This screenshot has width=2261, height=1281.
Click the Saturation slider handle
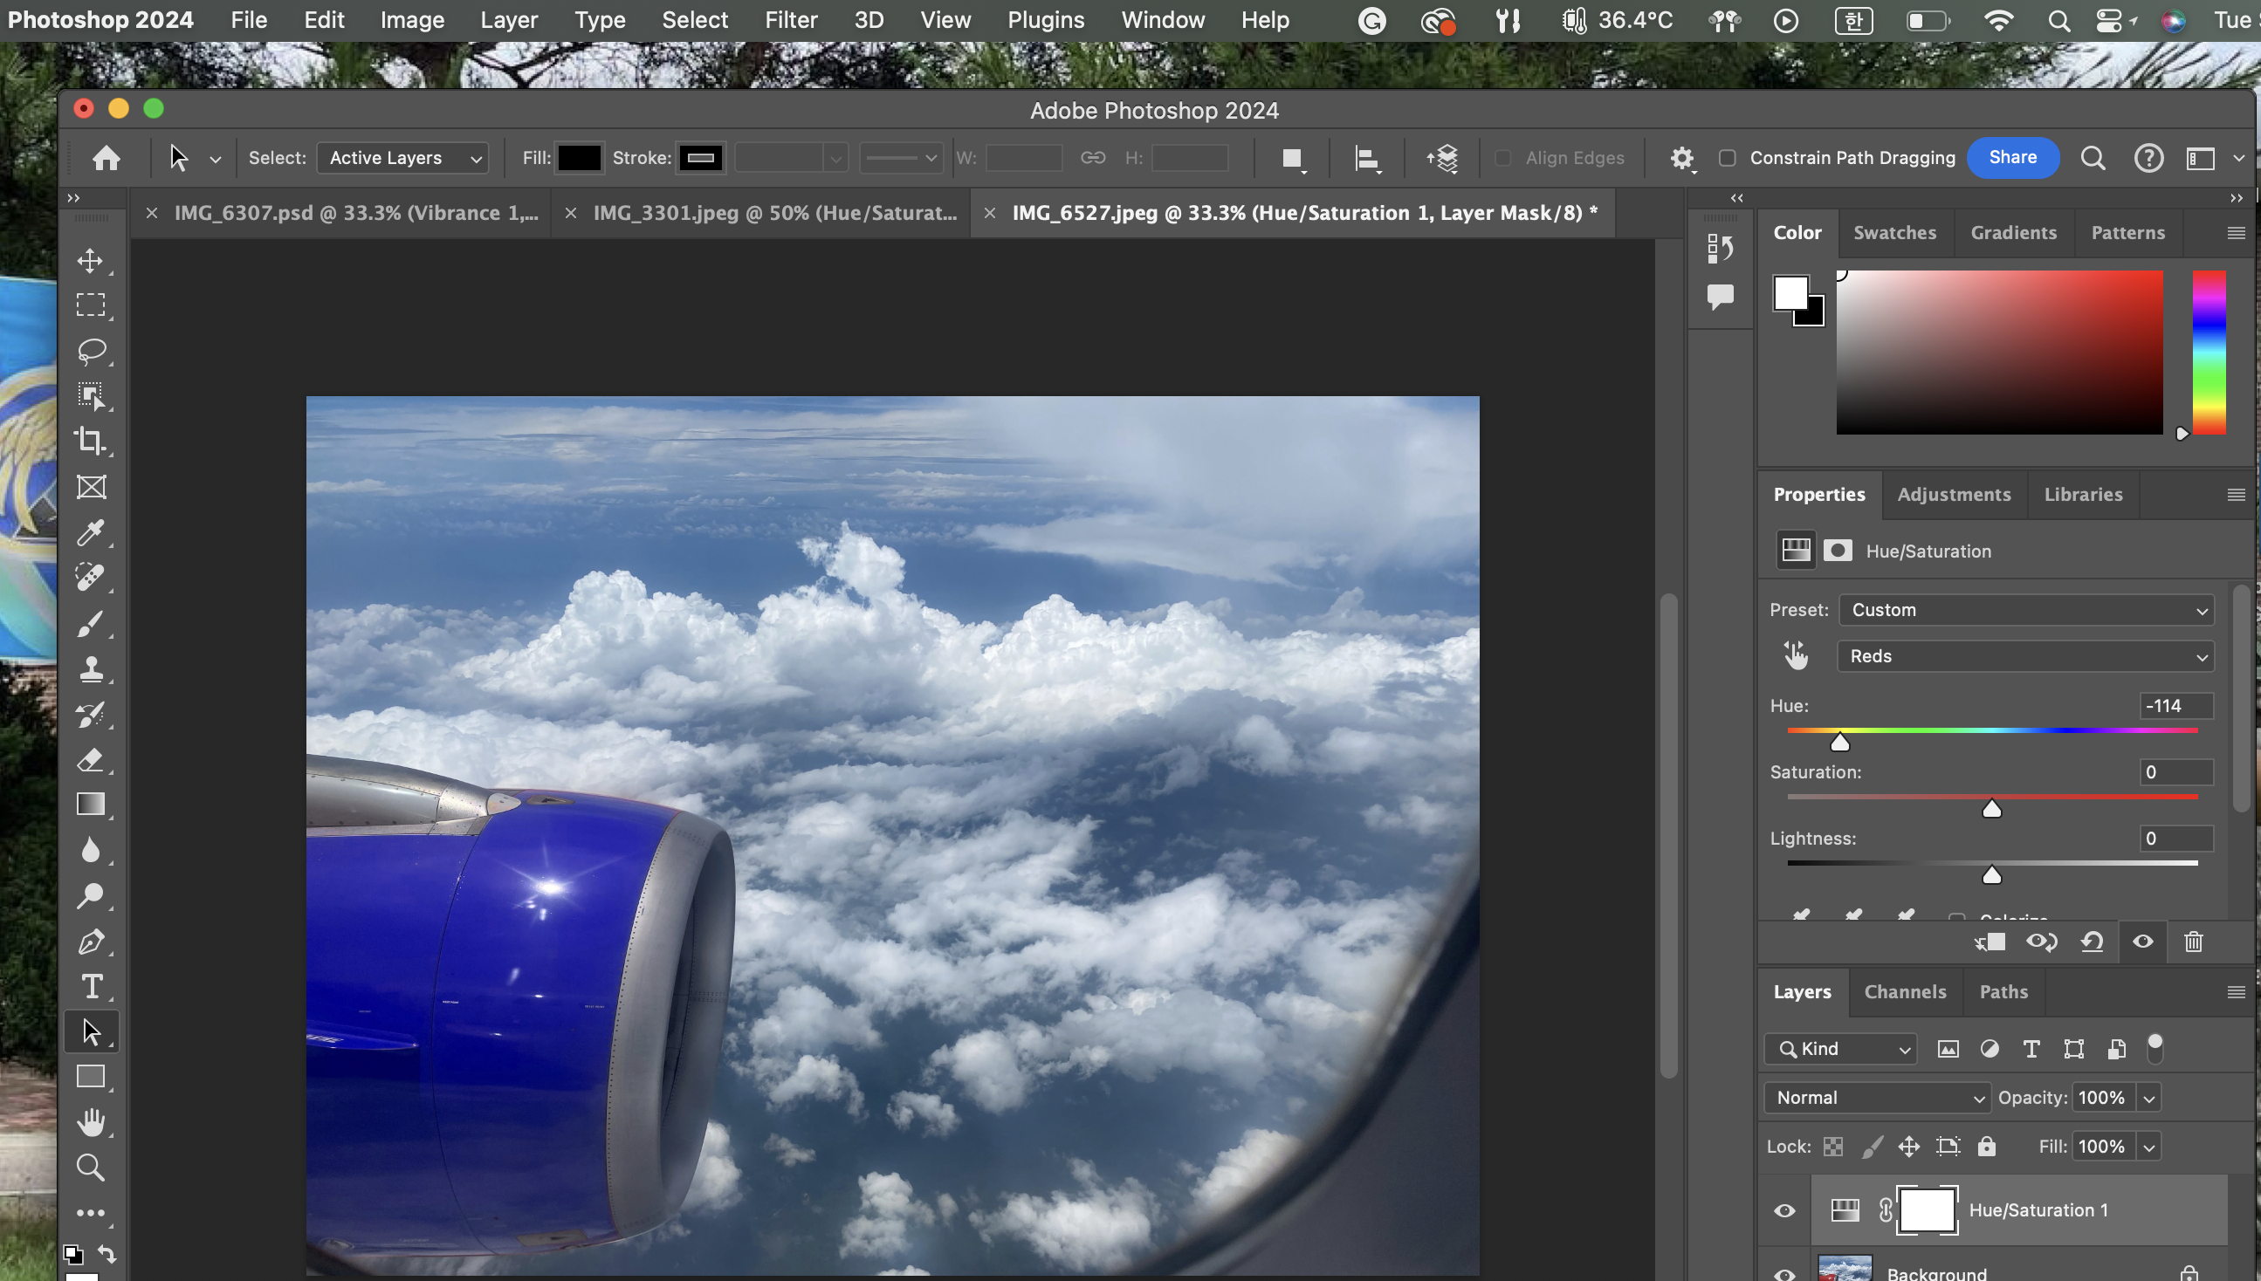pyautogui.click(x=1991, y=810)
